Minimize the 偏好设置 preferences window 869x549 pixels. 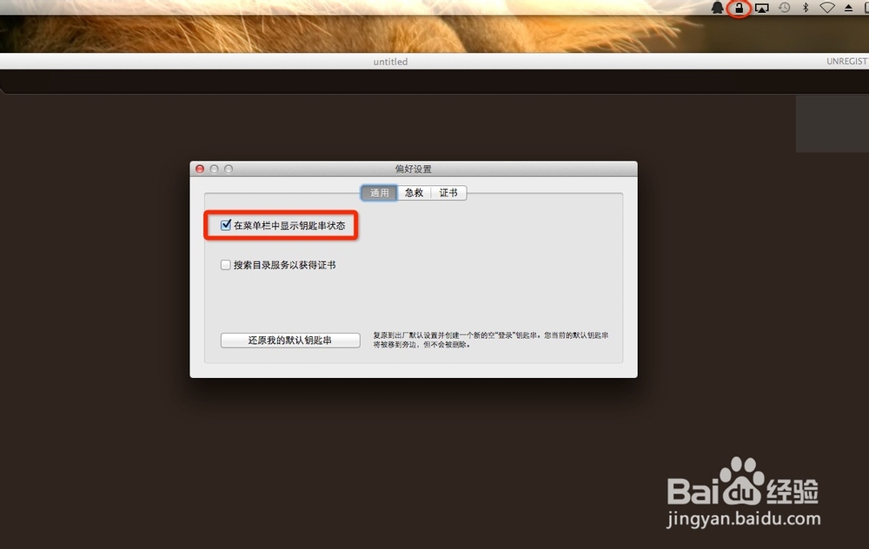pos(215,169)
